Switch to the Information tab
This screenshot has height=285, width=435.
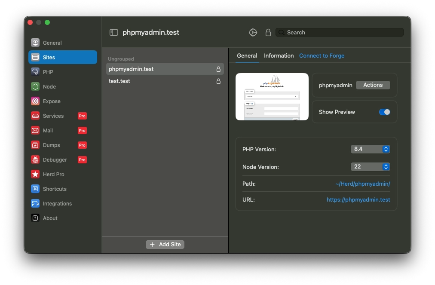tap(279, 56)
